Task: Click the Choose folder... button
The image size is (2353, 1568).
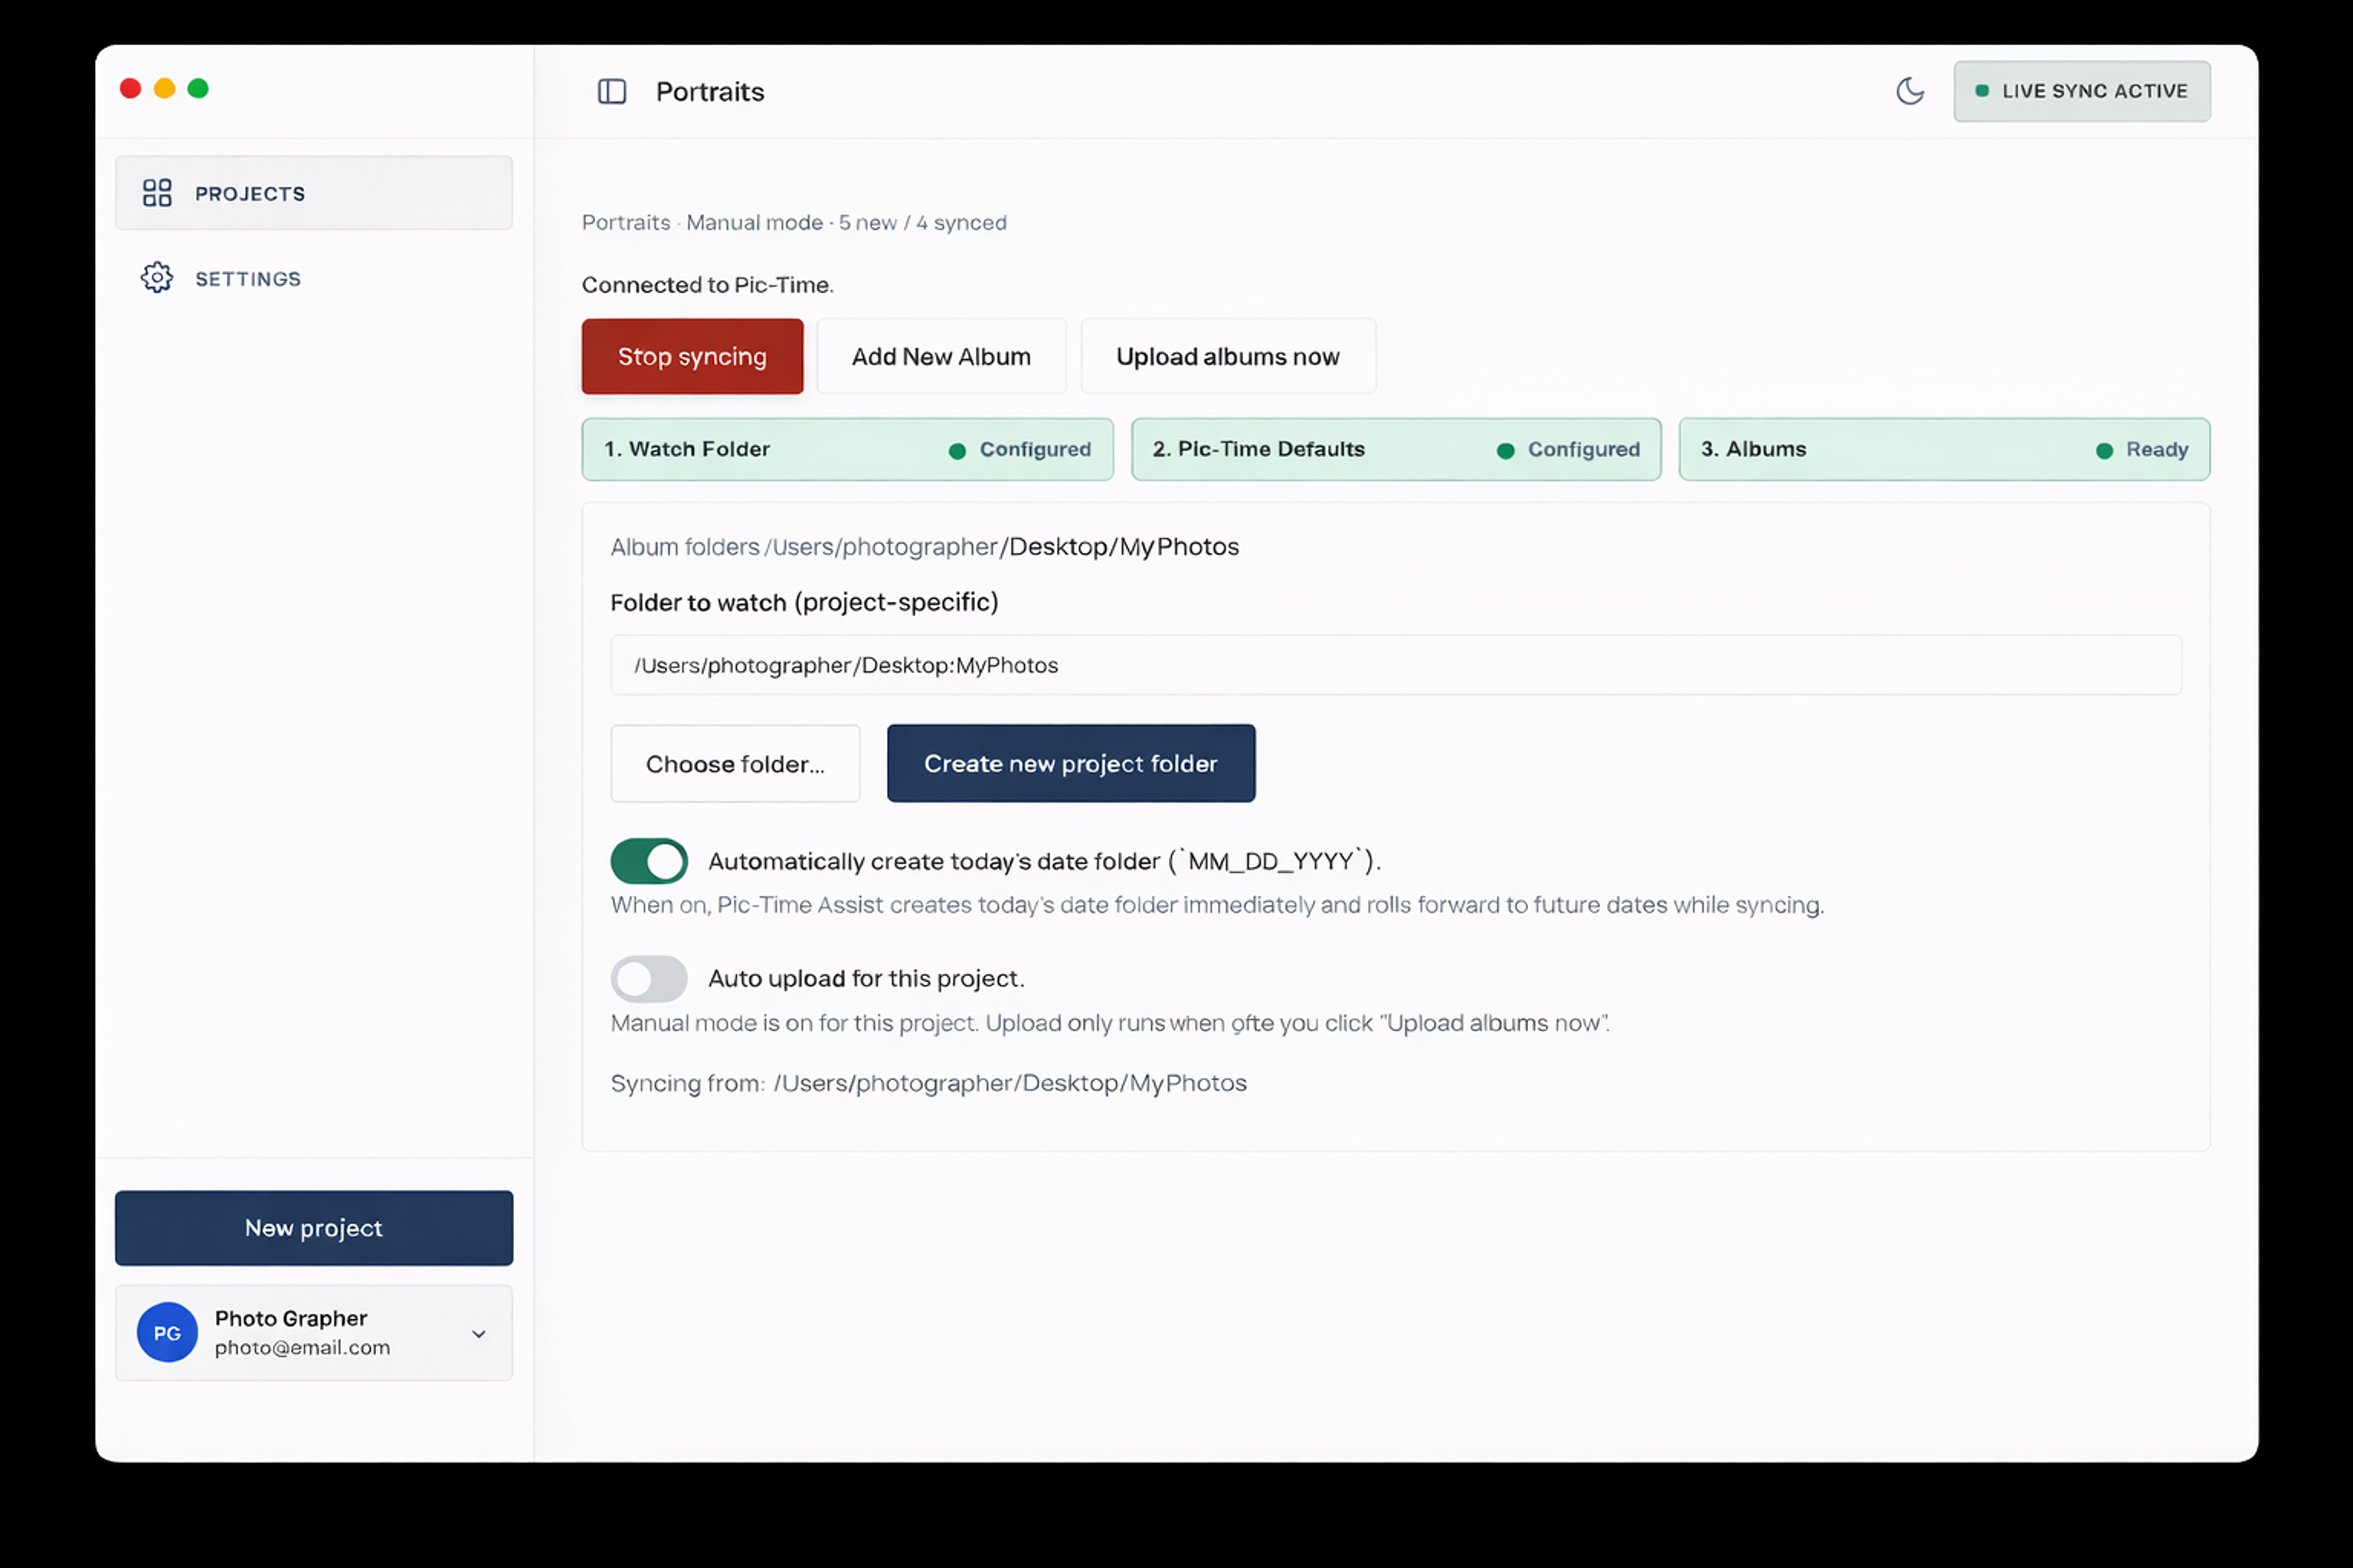Action: point(735,764)
